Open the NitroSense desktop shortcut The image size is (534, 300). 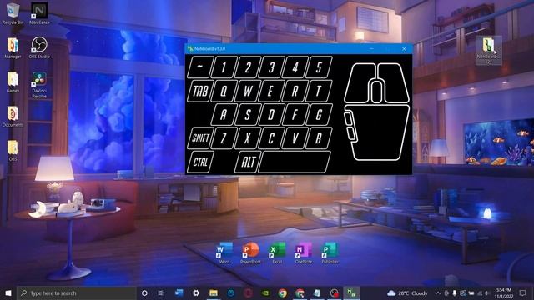coord(39,13)
